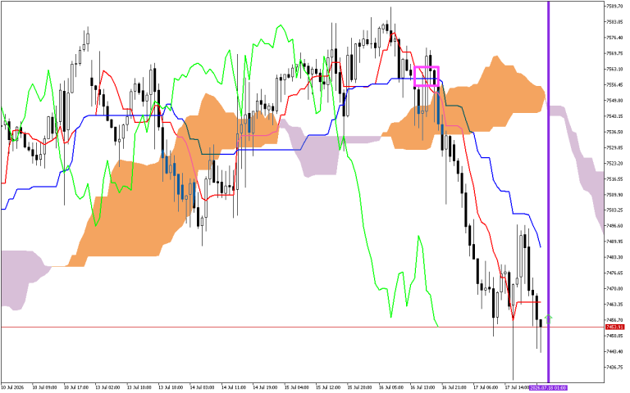Click the 10 Jul 09:00 time axis label
The image size is (630, 393).
coord(44,388)
